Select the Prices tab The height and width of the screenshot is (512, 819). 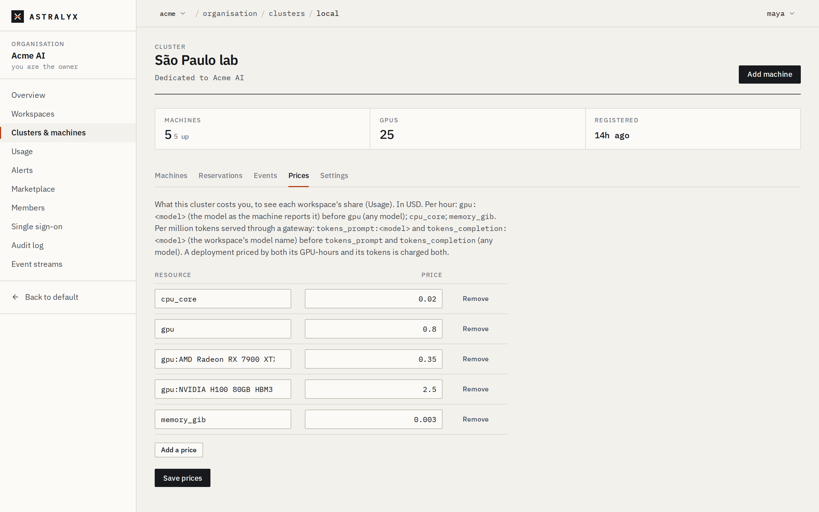click(x=299, y=176)
